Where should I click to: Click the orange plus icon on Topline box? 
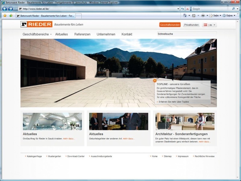[x=155, y=81]
